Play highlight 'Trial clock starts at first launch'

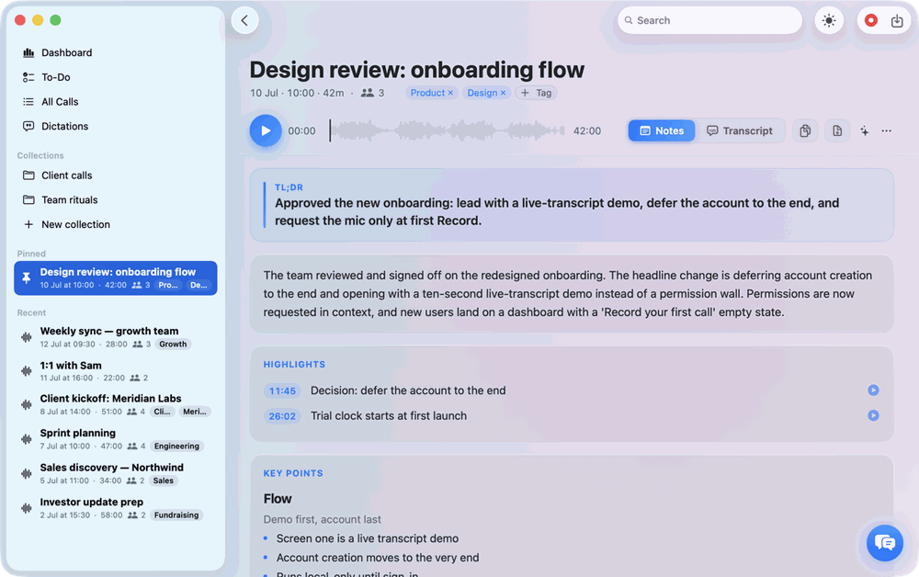point(873,415)
